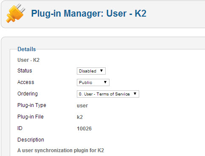Click the user synchronization plugin description text
The height and width of the screenshot is (156, 205).
pyautogui.click(x=61, y=150)
